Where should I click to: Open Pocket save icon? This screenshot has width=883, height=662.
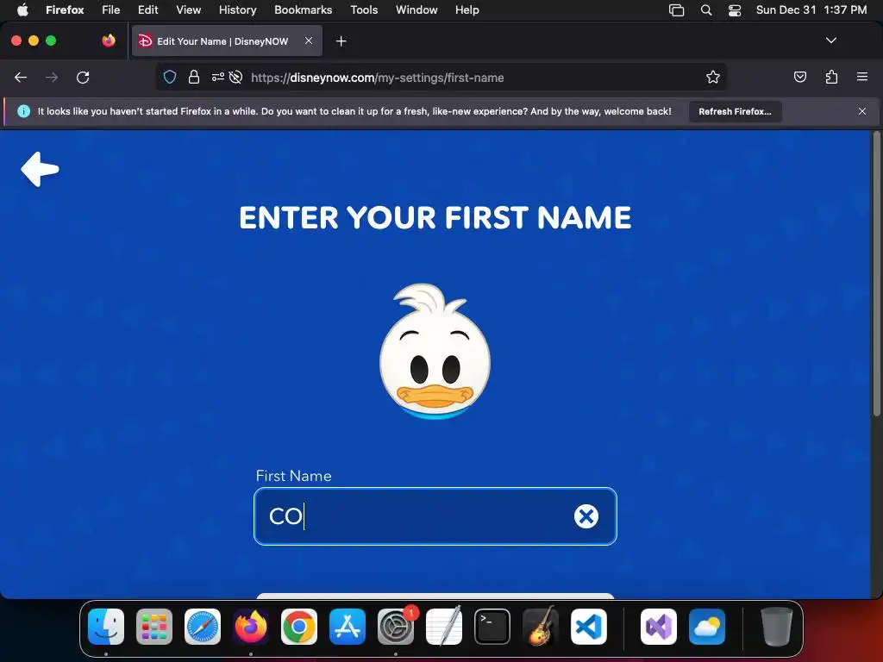799,77
